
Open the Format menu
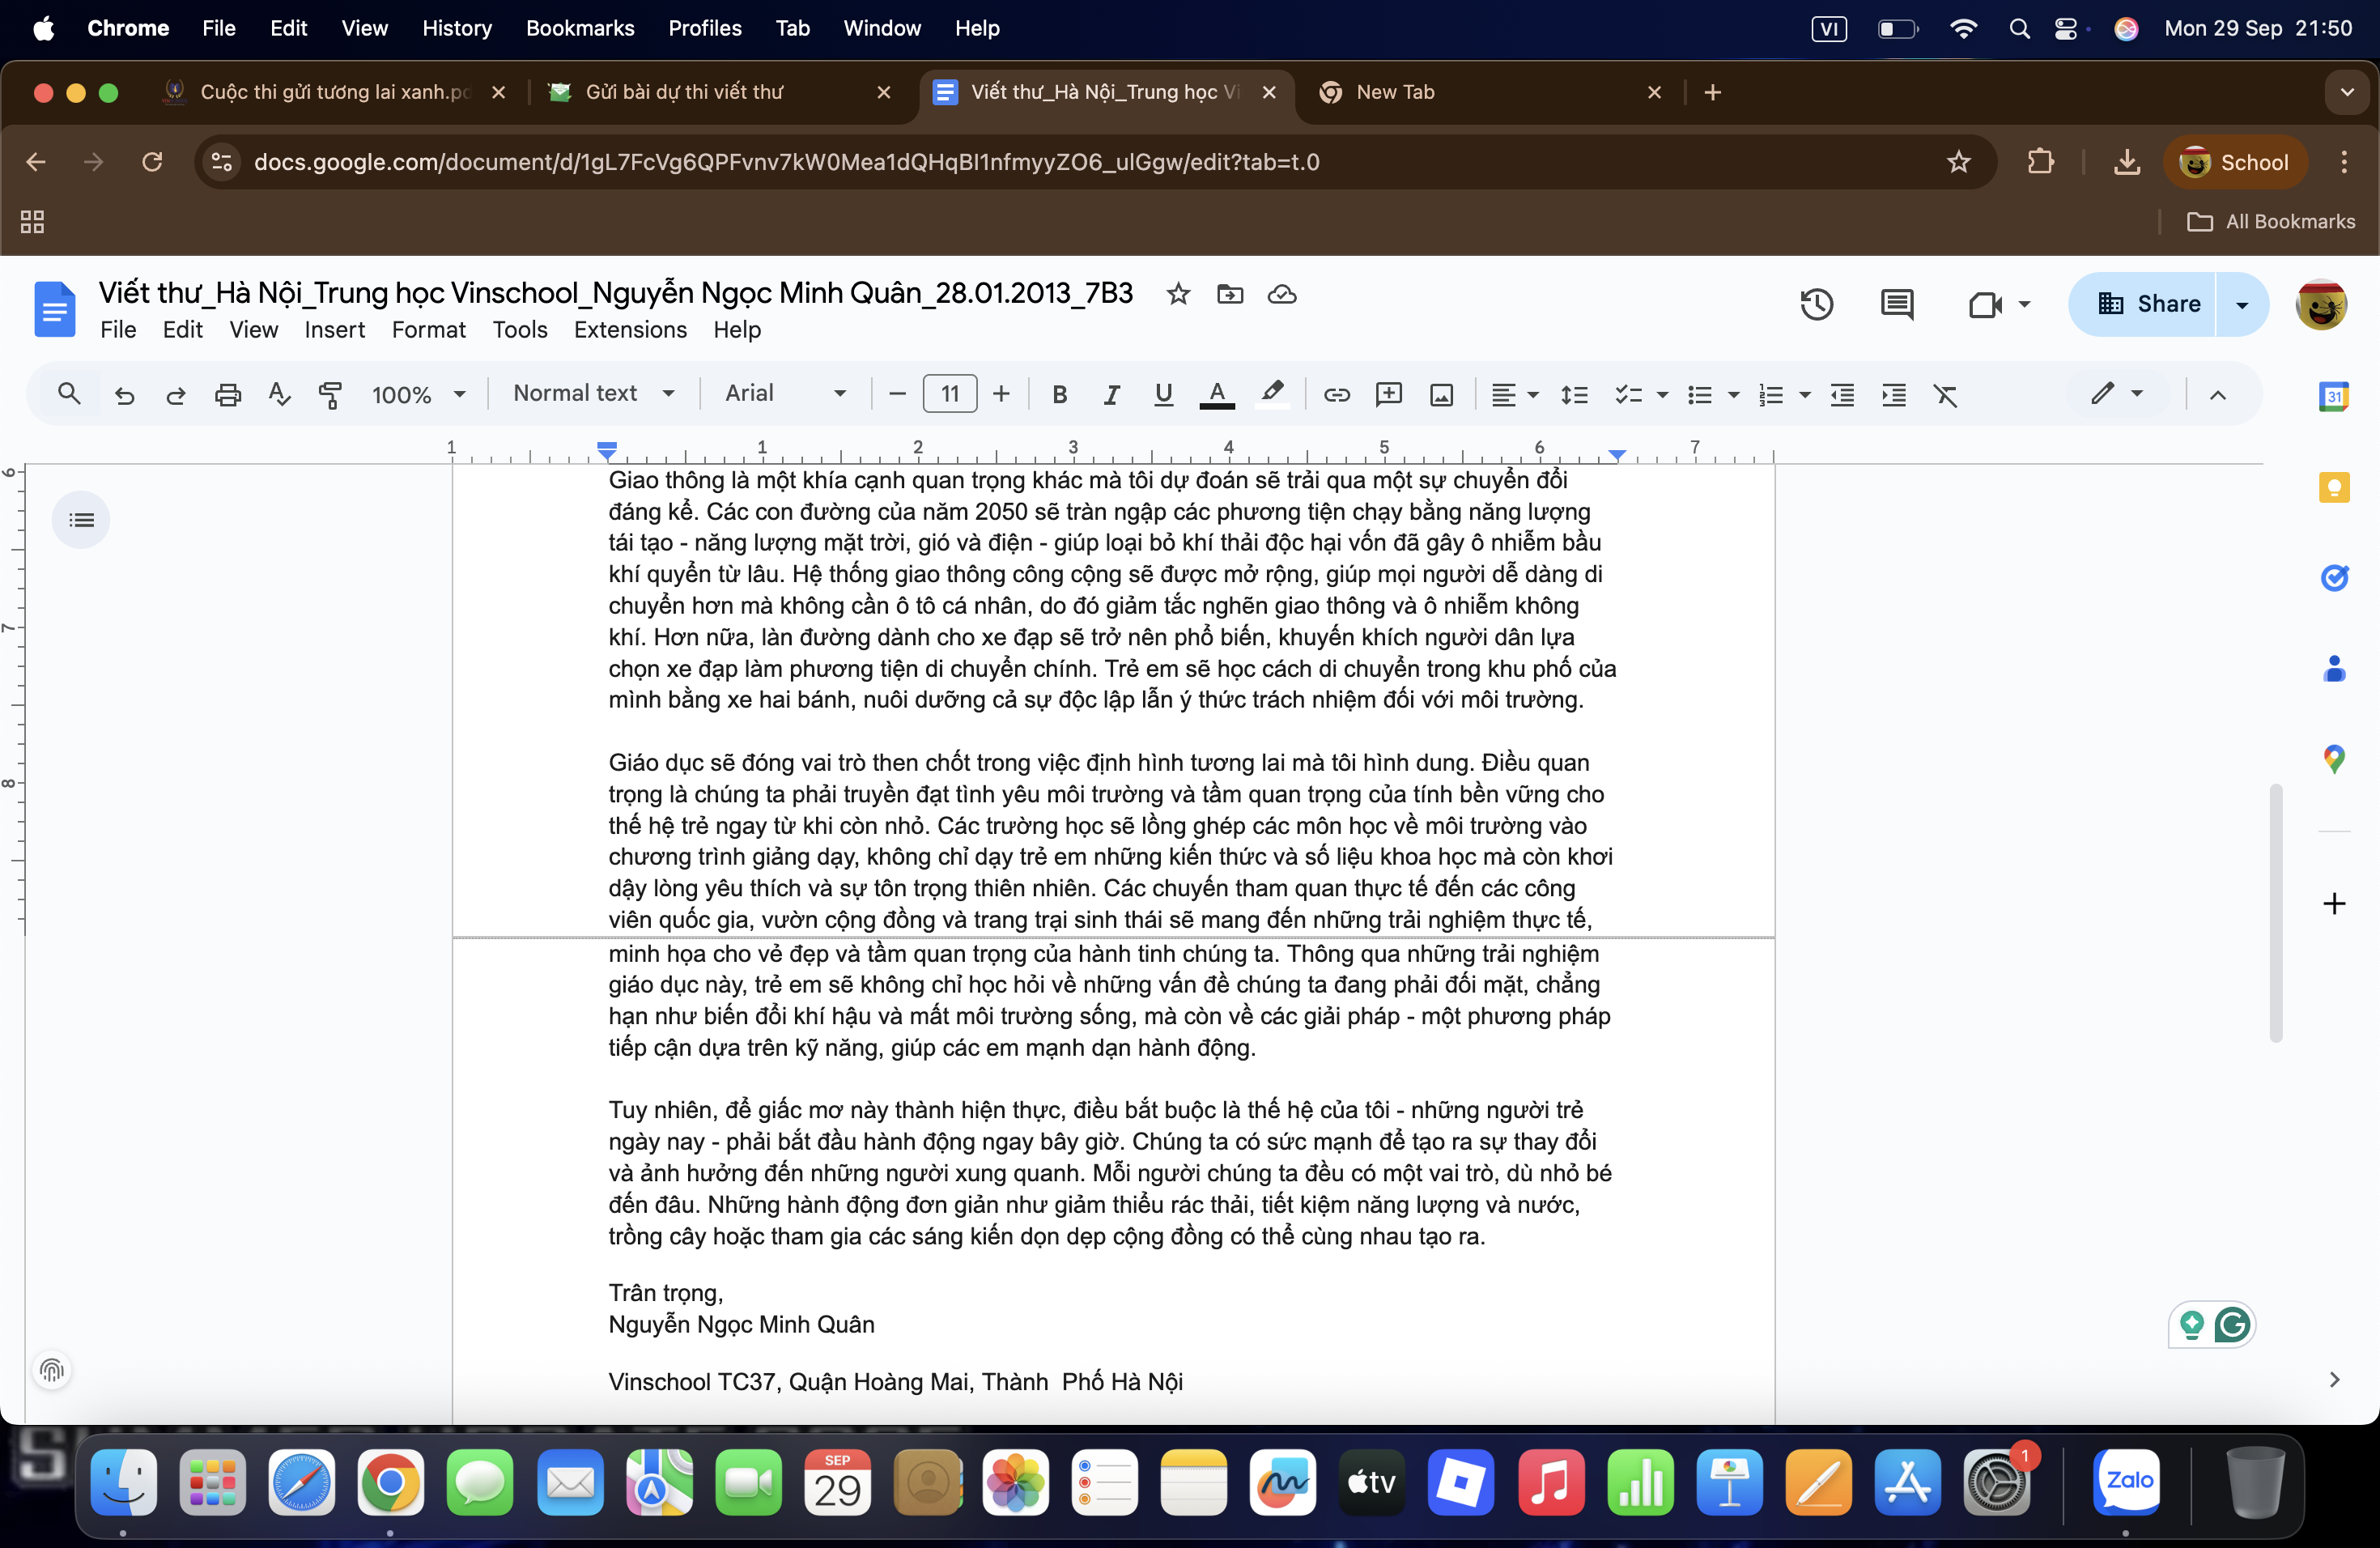pyautogui.click(x=428, y=329)
